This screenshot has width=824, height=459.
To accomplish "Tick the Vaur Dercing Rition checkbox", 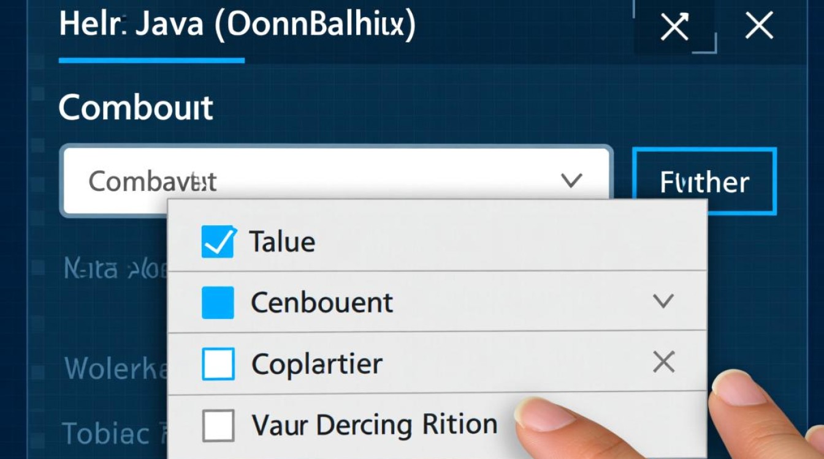I will 218,425.
